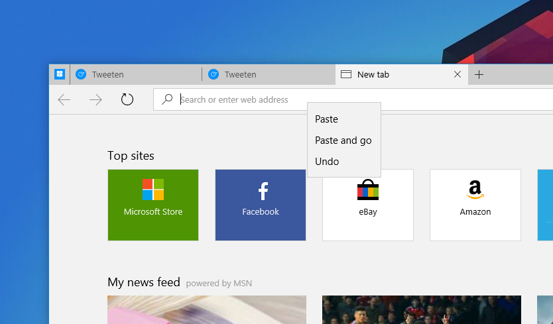
Task: Switch to the first Tweeten tab
Action: click(x=136, y=74)
